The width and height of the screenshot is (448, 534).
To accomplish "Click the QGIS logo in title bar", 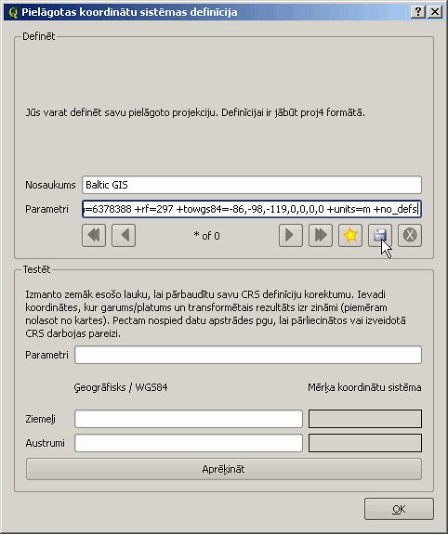I will click(x=13, y=12).
